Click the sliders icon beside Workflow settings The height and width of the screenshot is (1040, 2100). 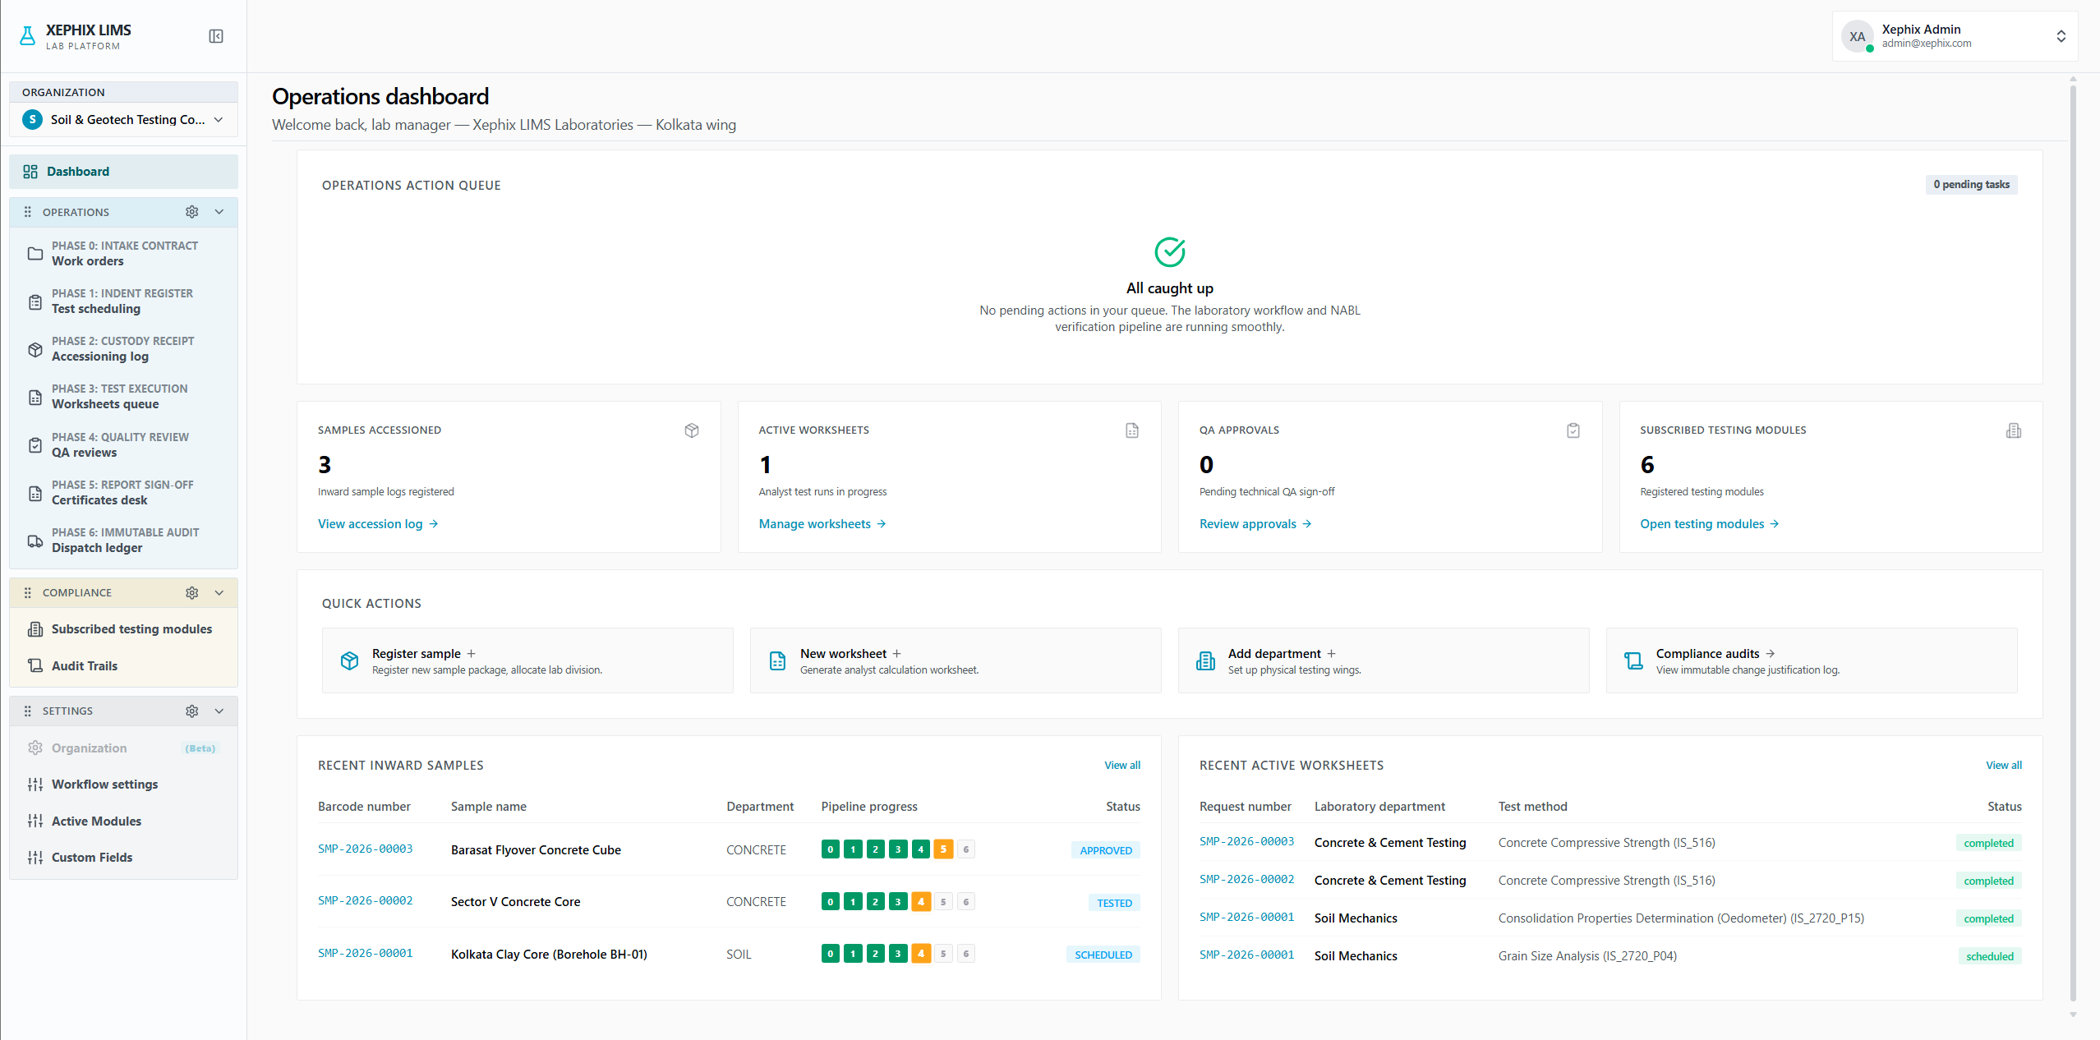(35, 785)
